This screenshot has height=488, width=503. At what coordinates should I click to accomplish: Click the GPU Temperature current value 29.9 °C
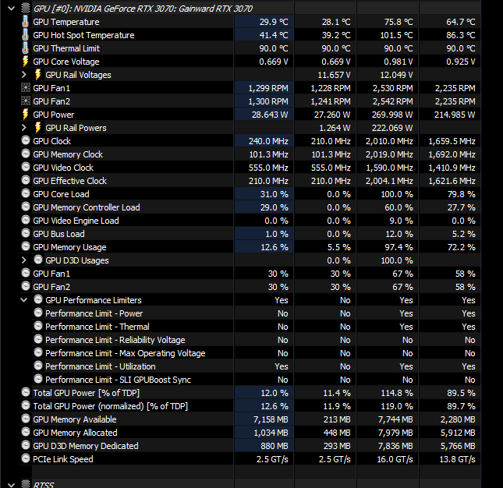pos(274,22)
